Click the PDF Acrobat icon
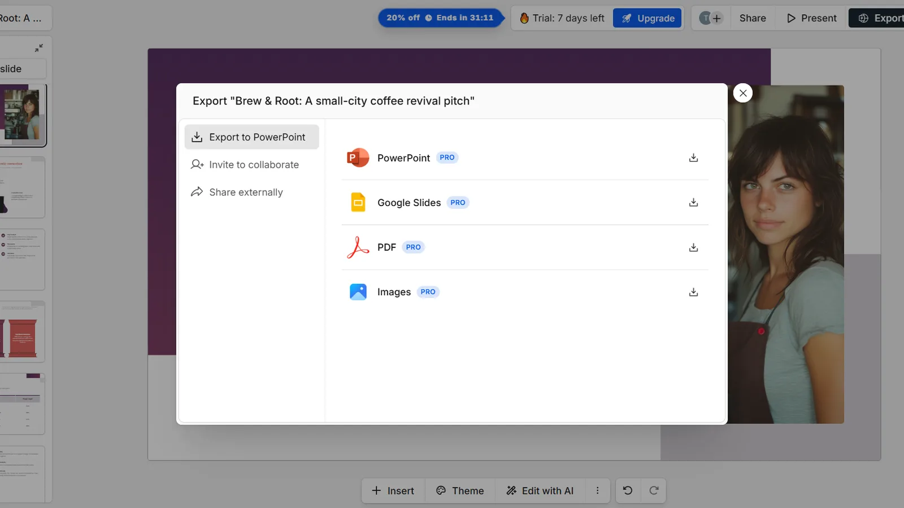The image size is (904, 508). coord(358,247)
